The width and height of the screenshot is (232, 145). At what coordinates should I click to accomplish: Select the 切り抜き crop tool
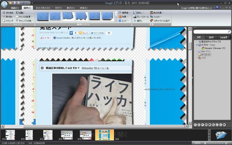click(8, 13)
